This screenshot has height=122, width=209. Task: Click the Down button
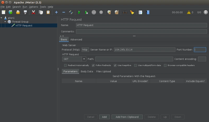[178, 117]
